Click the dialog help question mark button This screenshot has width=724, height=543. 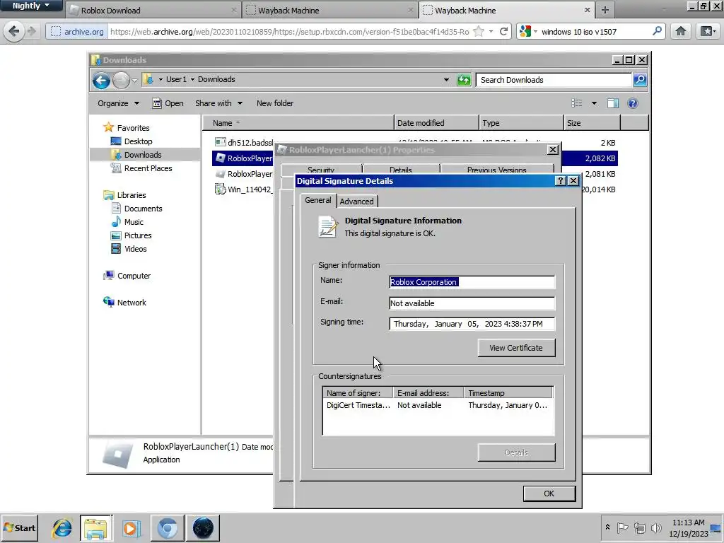561,180
